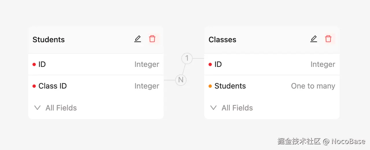Click the Integer type next to Class ID

147,86
